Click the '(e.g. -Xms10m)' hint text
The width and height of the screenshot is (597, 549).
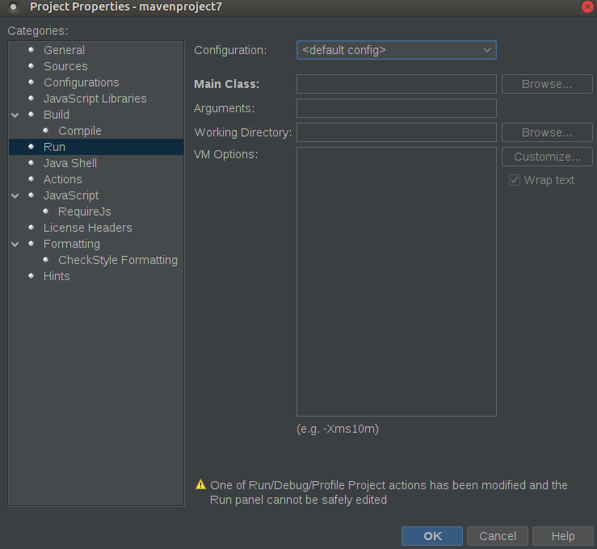click(x=338, y=430)
